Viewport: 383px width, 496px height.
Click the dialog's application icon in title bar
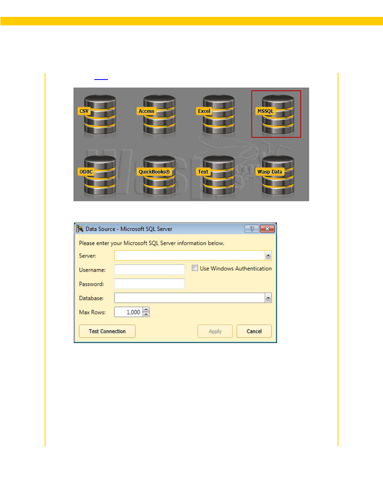point(80,229)
